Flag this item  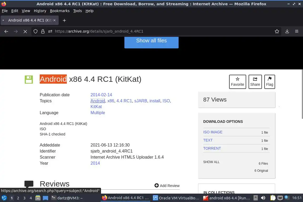[270, 82]
